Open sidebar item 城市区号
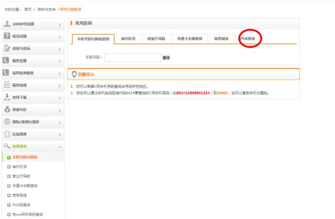335x219 pixels. 20,166
